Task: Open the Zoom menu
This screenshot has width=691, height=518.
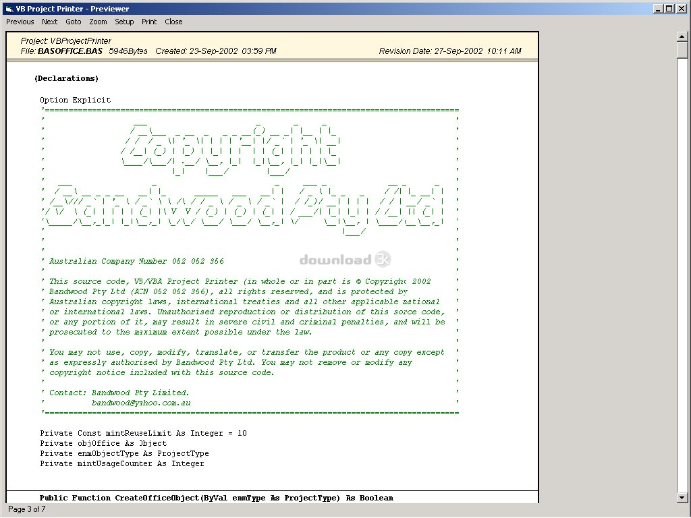Action: tap(98, 22)
